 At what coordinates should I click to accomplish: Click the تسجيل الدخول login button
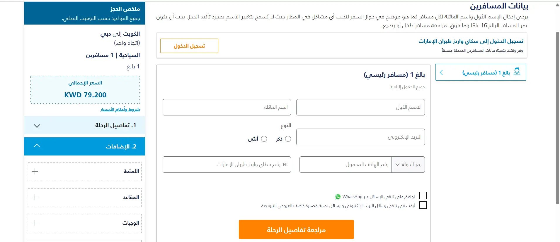189,46
